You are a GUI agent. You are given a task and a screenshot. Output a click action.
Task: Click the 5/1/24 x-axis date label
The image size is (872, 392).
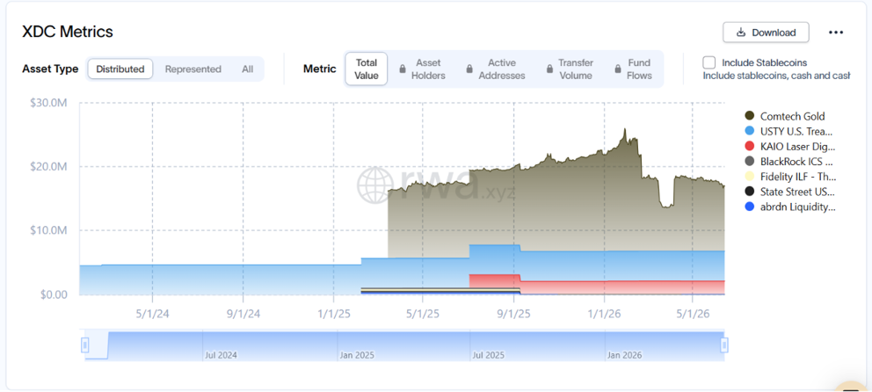pos(153,314)
